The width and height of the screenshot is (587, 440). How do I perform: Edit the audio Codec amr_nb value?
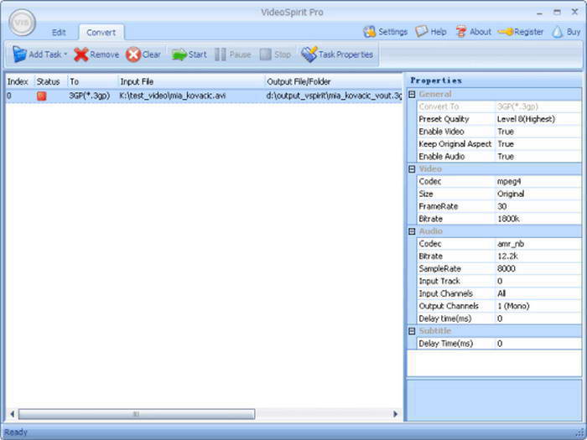click(538, 244)
